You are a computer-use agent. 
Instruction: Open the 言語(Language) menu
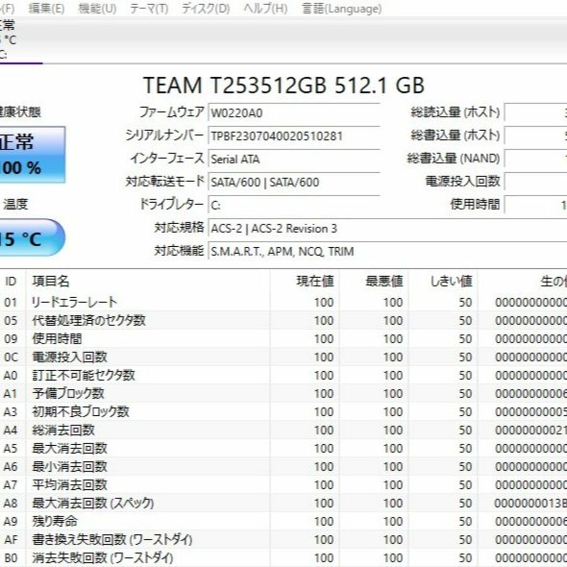(x=342, y=8)
